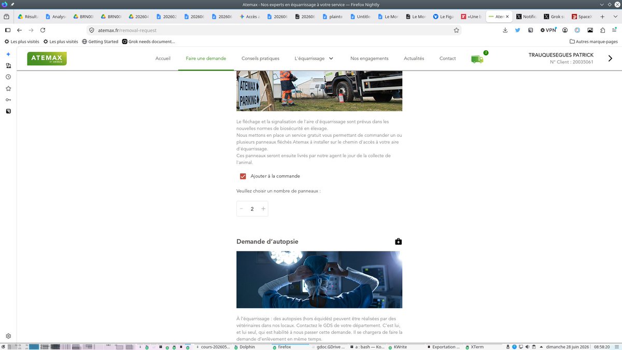Open the passwords key sidebar icon
622x350 pixels.
tap(8, 100)
